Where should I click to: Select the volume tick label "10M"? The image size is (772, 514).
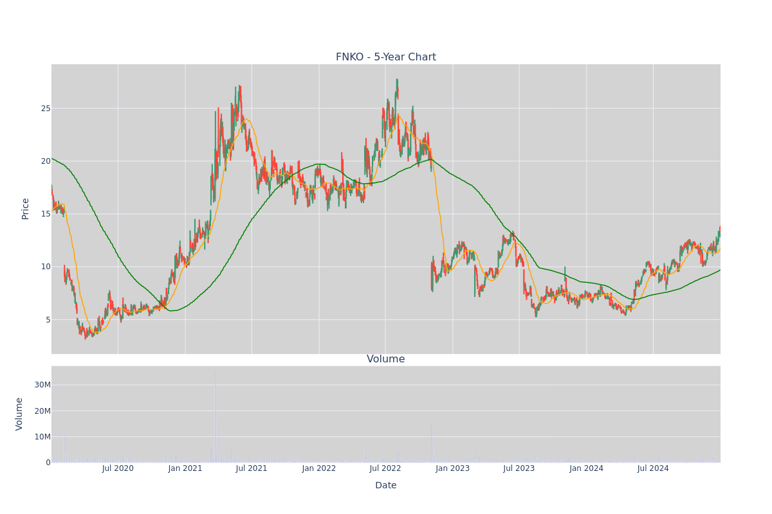click(x=42, y=436)
